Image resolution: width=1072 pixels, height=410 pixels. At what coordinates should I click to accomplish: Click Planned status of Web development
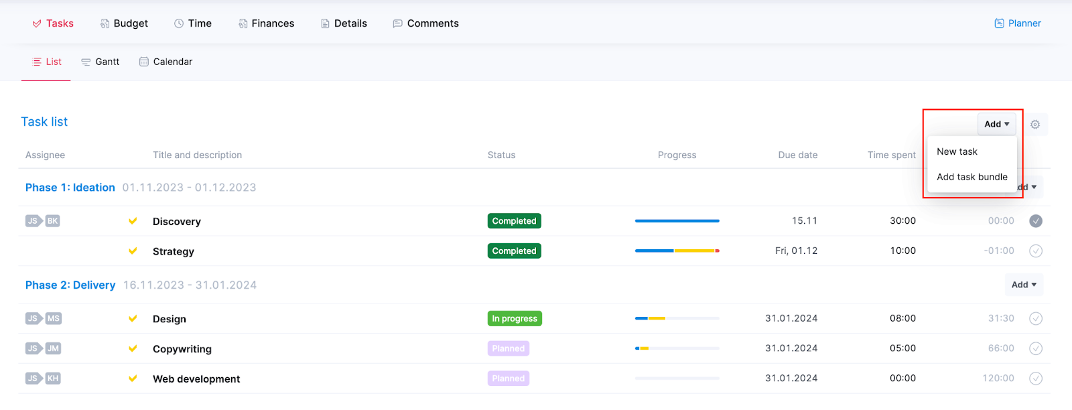point(509,379)
